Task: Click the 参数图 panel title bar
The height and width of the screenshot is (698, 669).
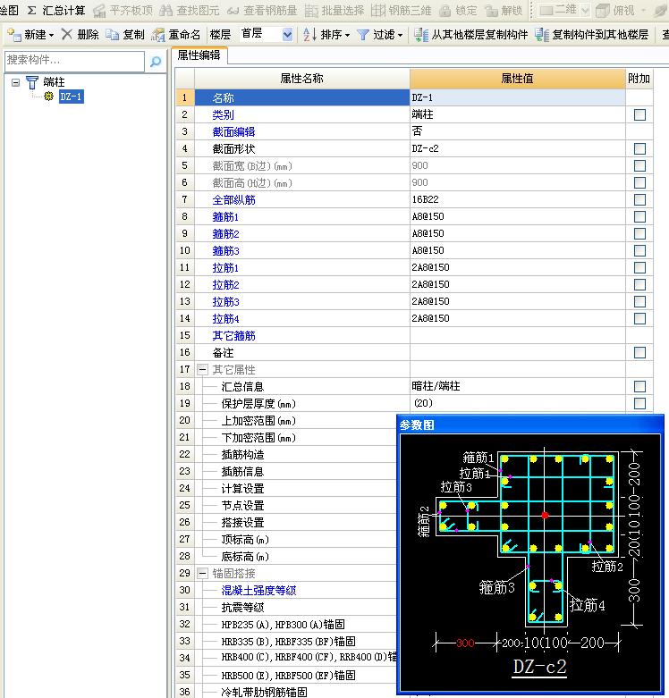Action: (530, 425)
